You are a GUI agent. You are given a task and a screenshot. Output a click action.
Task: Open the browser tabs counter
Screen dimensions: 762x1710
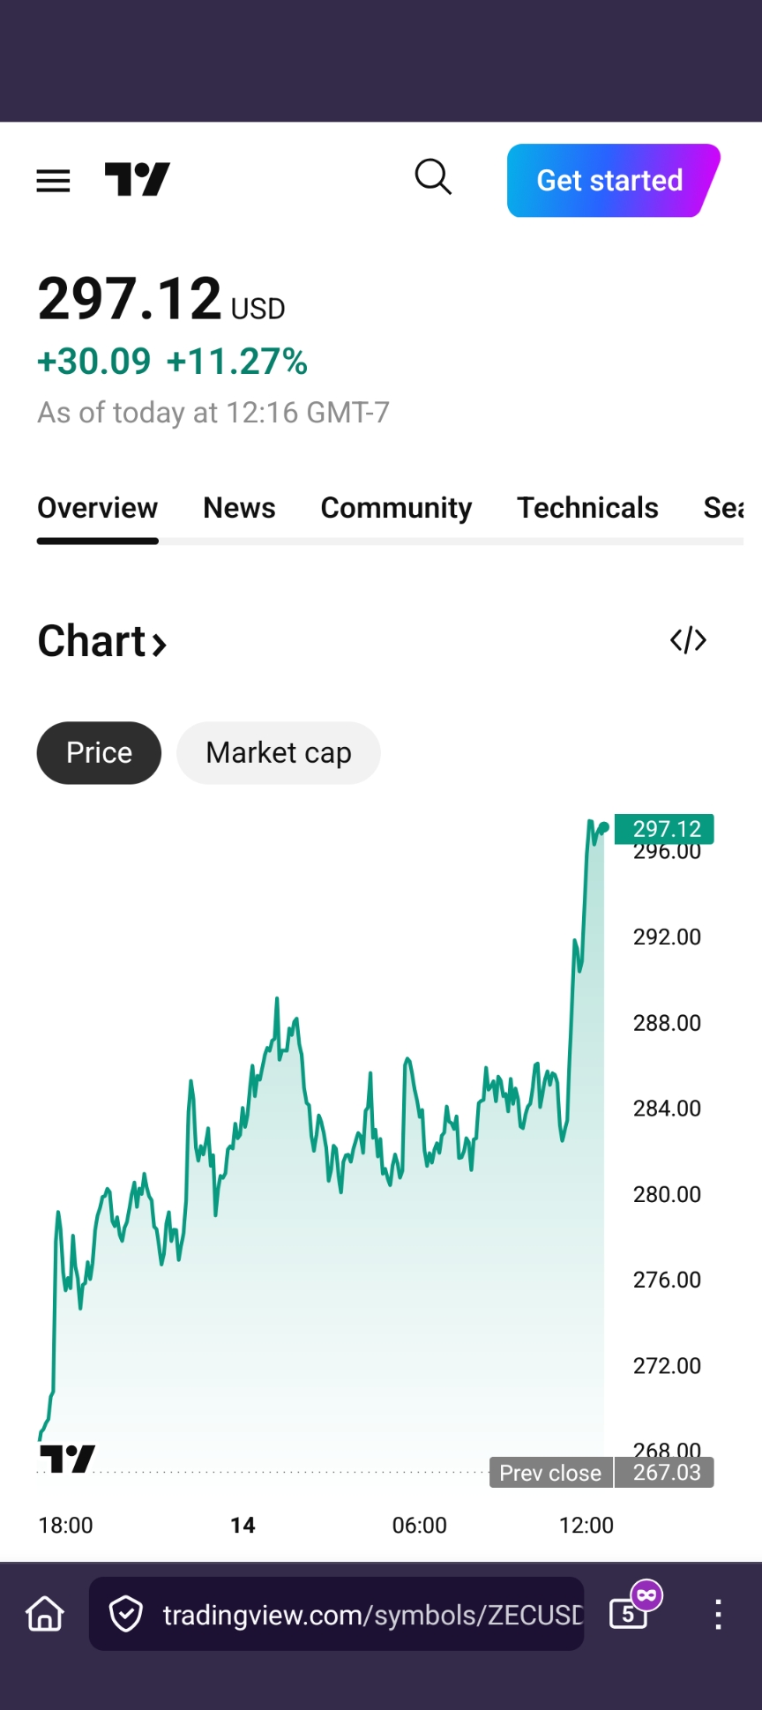pyautogui.click(x=629, y=1614)
